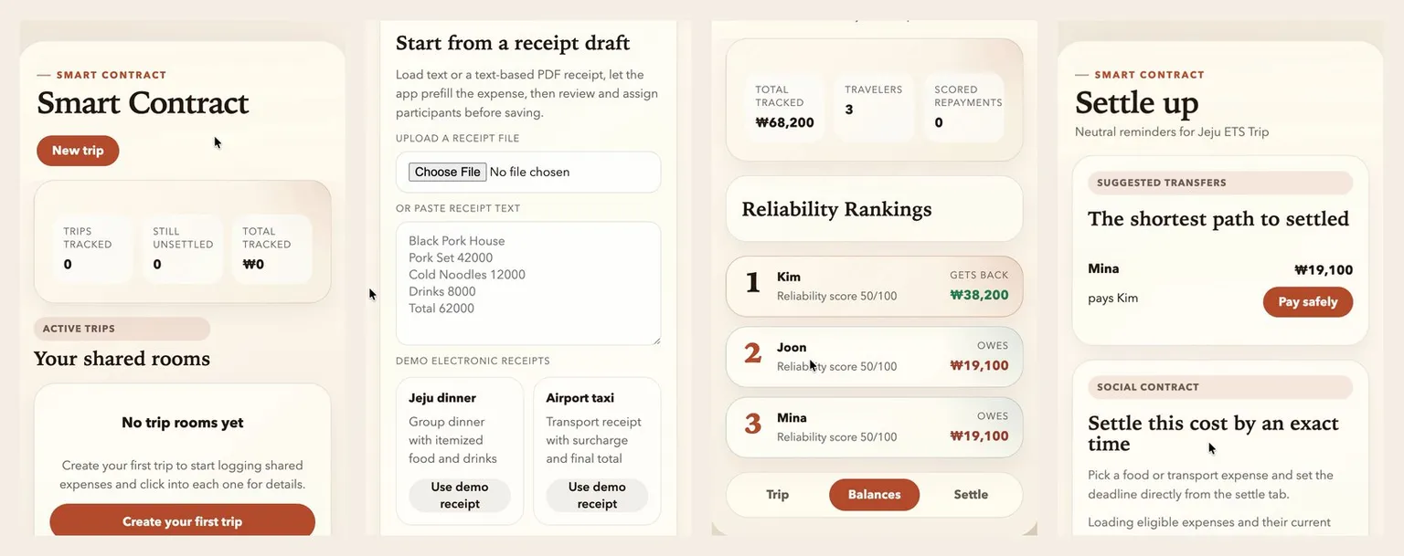This screenshot has width=1404, height=556.
Task: Click the 'Start from a receipt draft' heading
Action: coord(513,43)
